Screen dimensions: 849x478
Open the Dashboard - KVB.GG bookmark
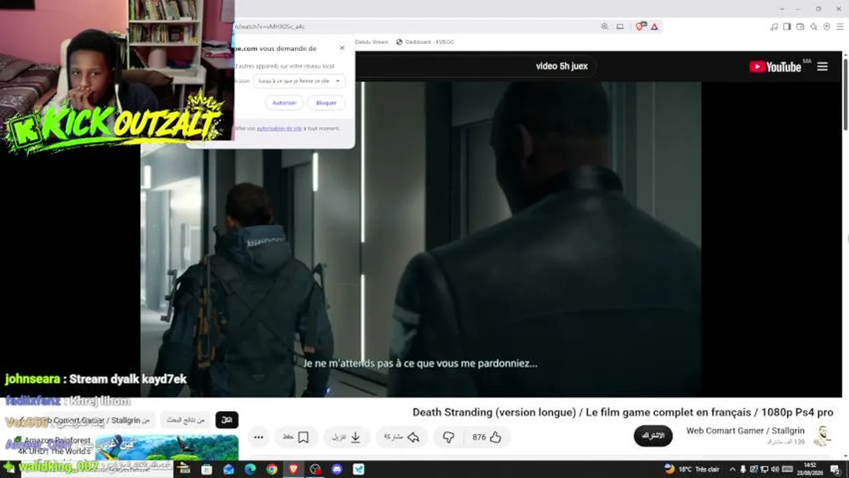[x=425, y=42]
